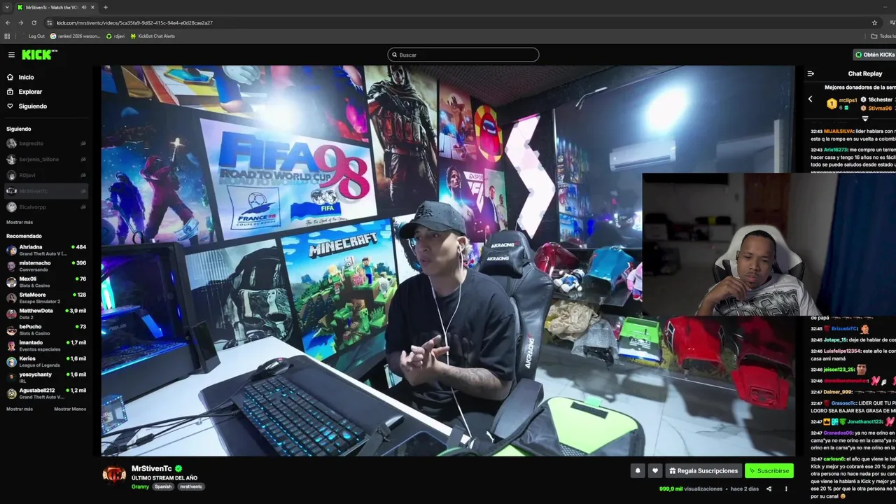The height and width of the screenshot is (504, 896).
Task: Open misternacho recommended channel
Action: point(45,266)
